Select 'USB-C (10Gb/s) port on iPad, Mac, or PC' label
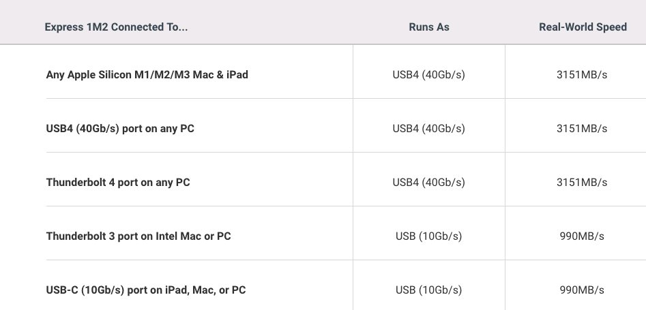 146,290
